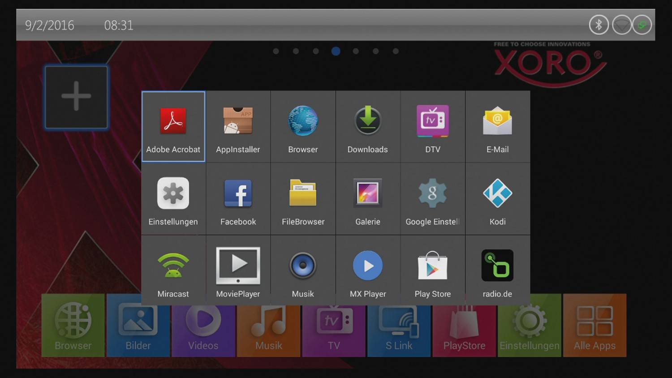This screenshot has height=378, width=672.
Task: Open the Adobe Acrobat app
Action: point(173,126)
